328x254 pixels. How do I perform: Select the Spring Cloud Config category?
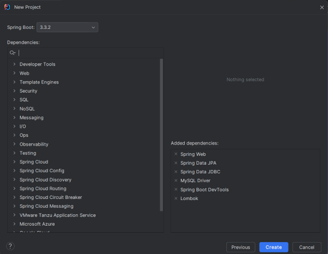42,171
